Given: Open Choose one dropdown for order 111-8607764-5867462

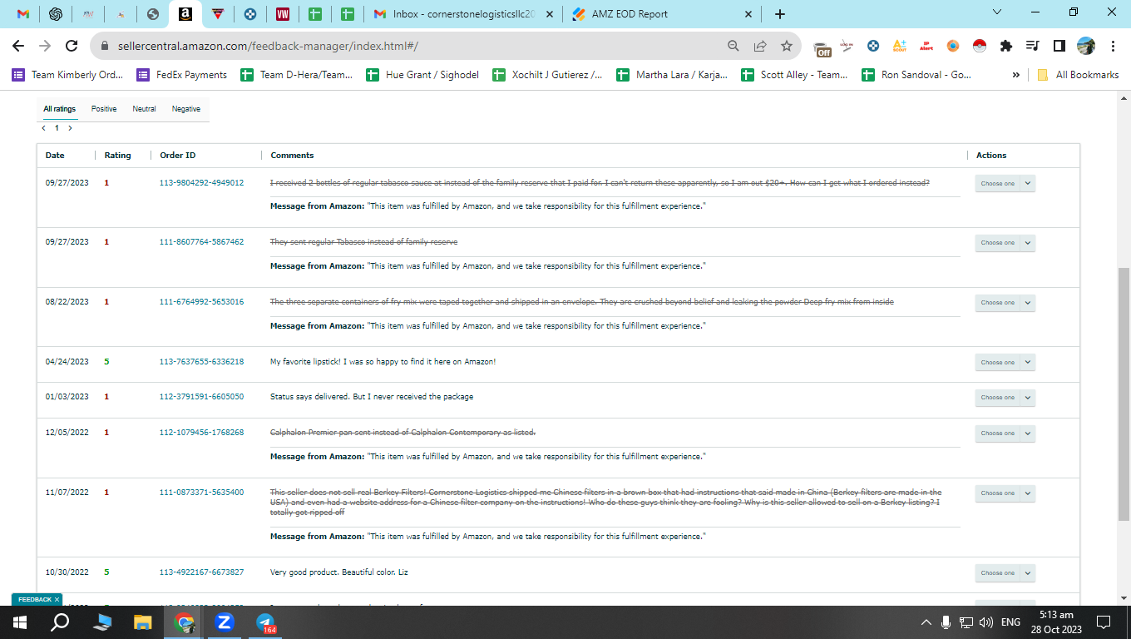Looking at the screenshot, I should point(1005,243).
